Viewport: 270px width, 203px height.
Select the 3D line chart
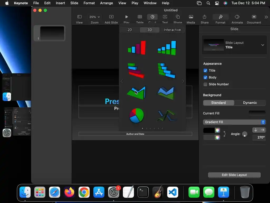[167, 116]
